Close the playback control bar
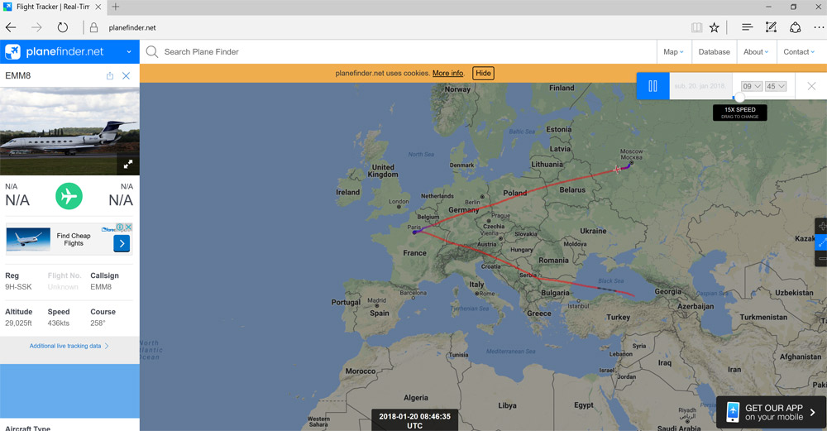This screenshot has width=827, height=431. [811, 86]
